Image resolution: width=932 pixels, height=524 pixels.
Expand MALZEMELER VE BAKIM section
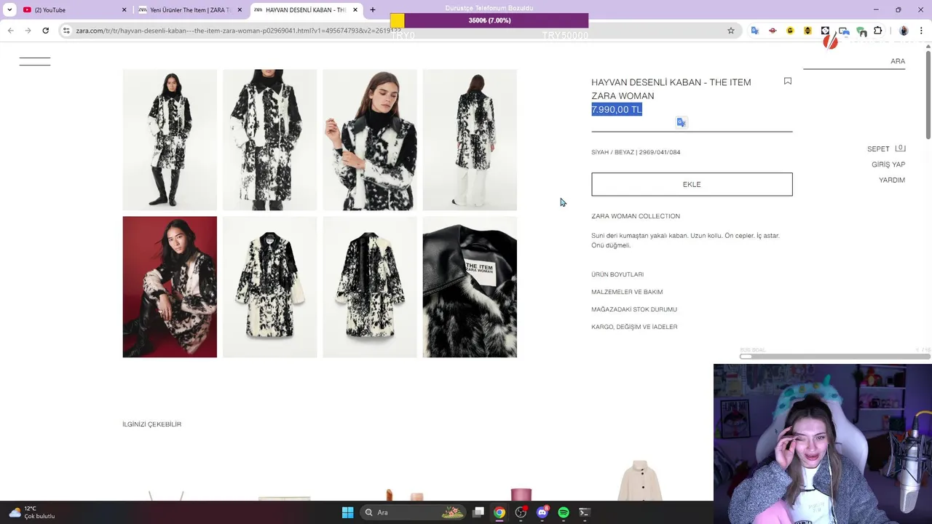(627, 292)
